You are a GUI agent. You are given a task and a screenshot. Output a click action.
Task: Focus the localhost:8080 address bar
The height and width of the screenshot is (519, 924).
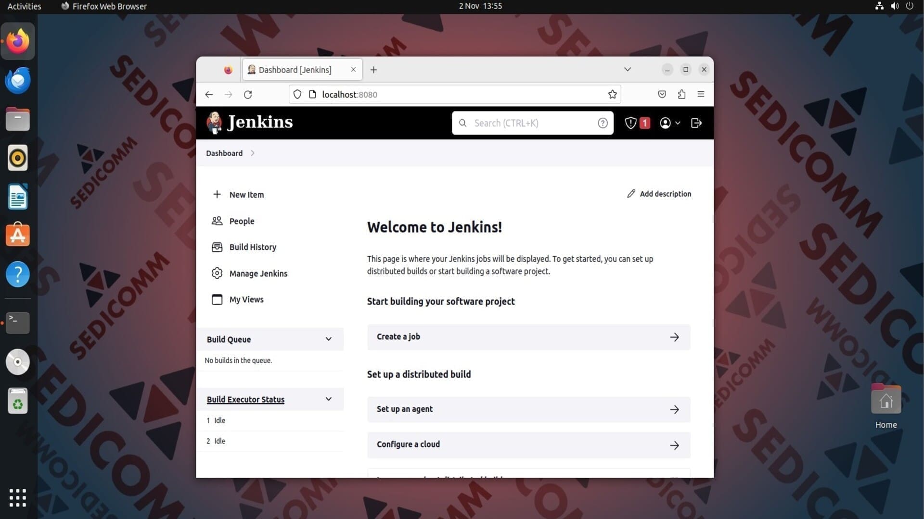[455, 95]
